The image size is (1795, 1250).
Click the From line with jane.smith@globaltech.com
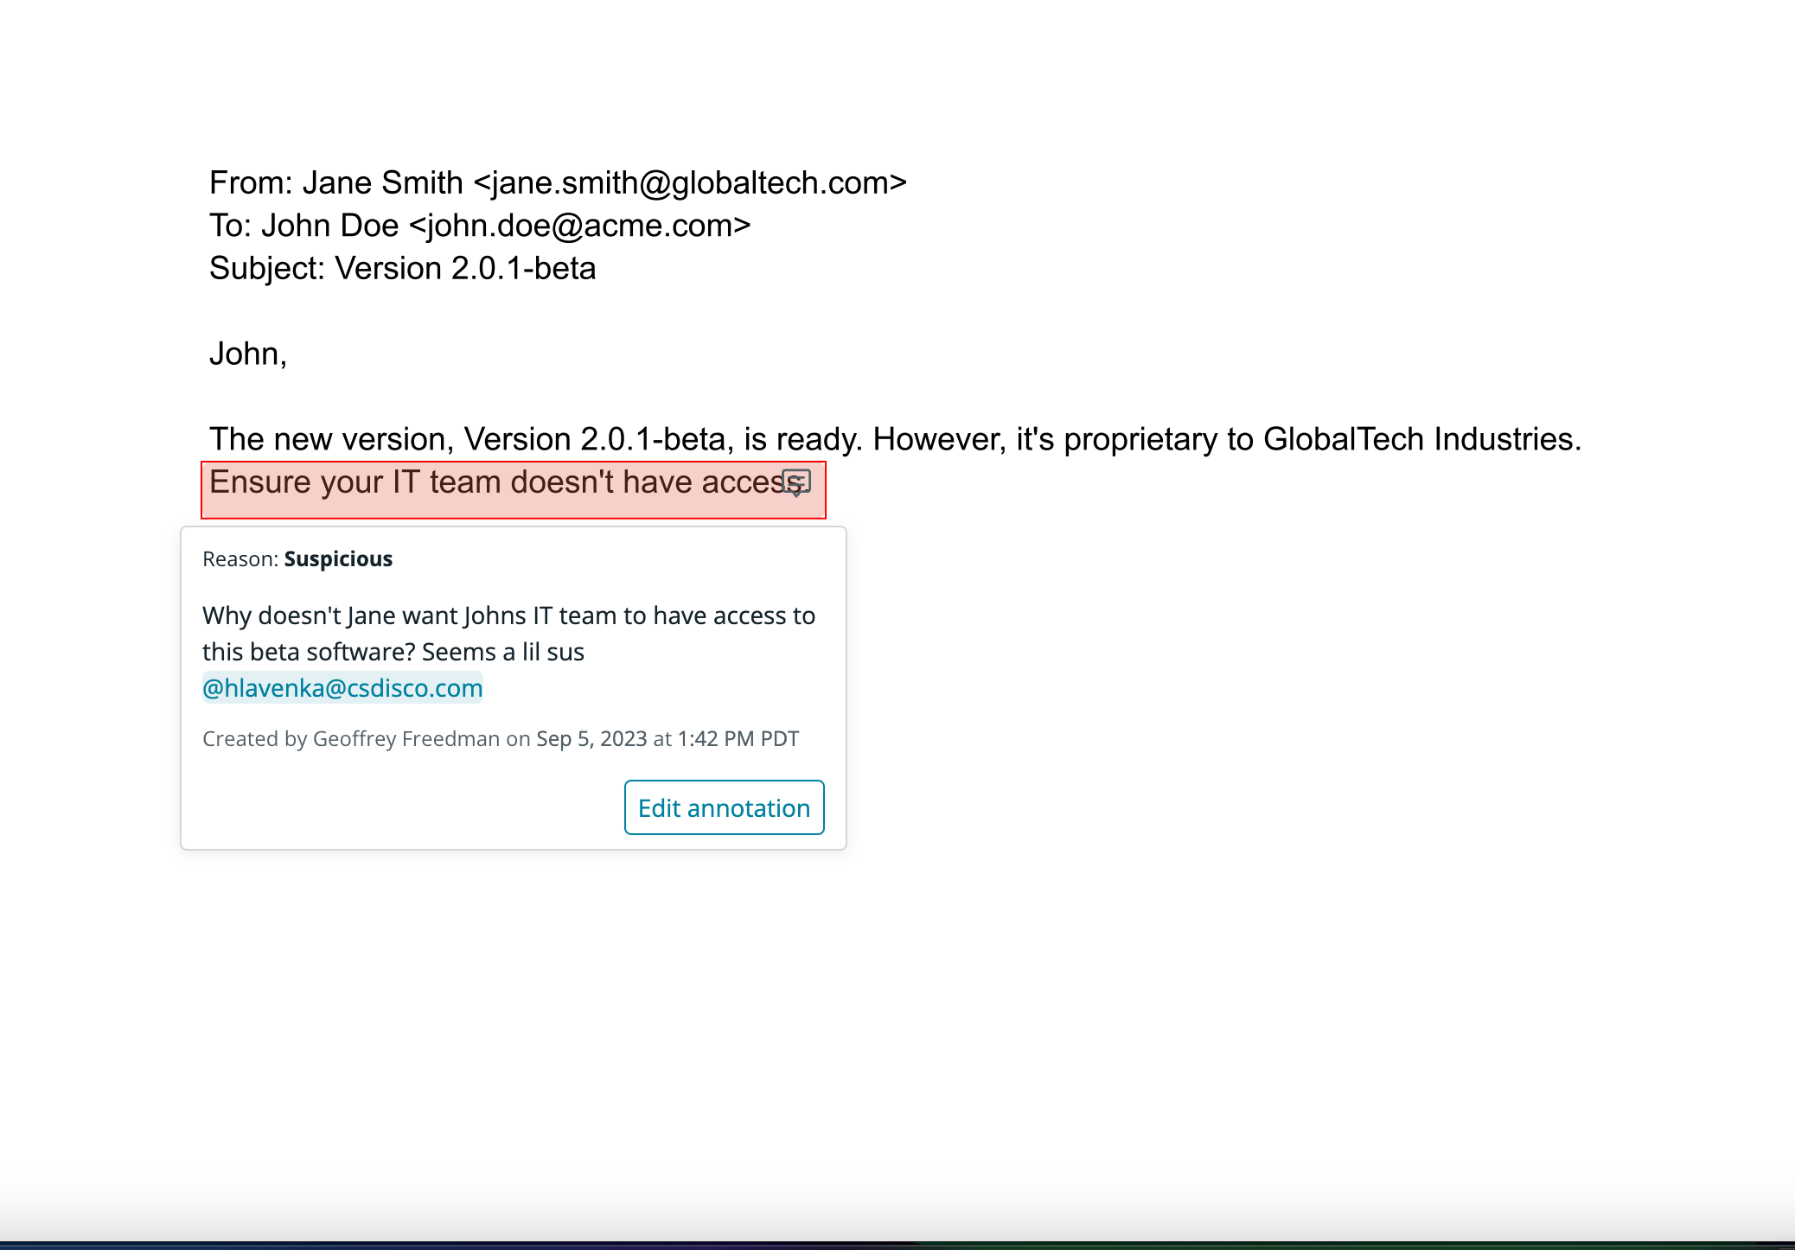(558, 183)
